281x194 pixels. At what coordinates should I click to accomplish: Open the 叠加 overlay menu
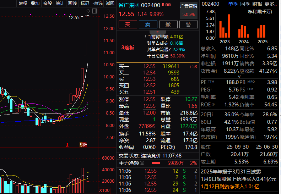tap(35, 4)
